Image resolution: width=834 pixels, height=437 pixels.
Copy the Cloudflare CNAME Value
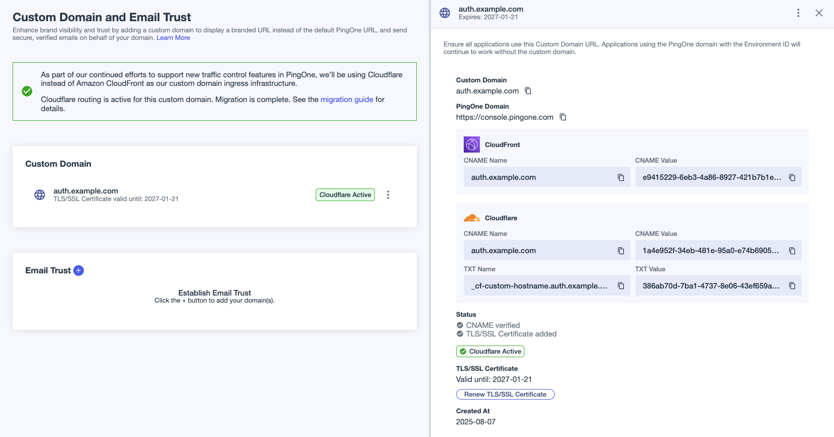pos(792,251)
